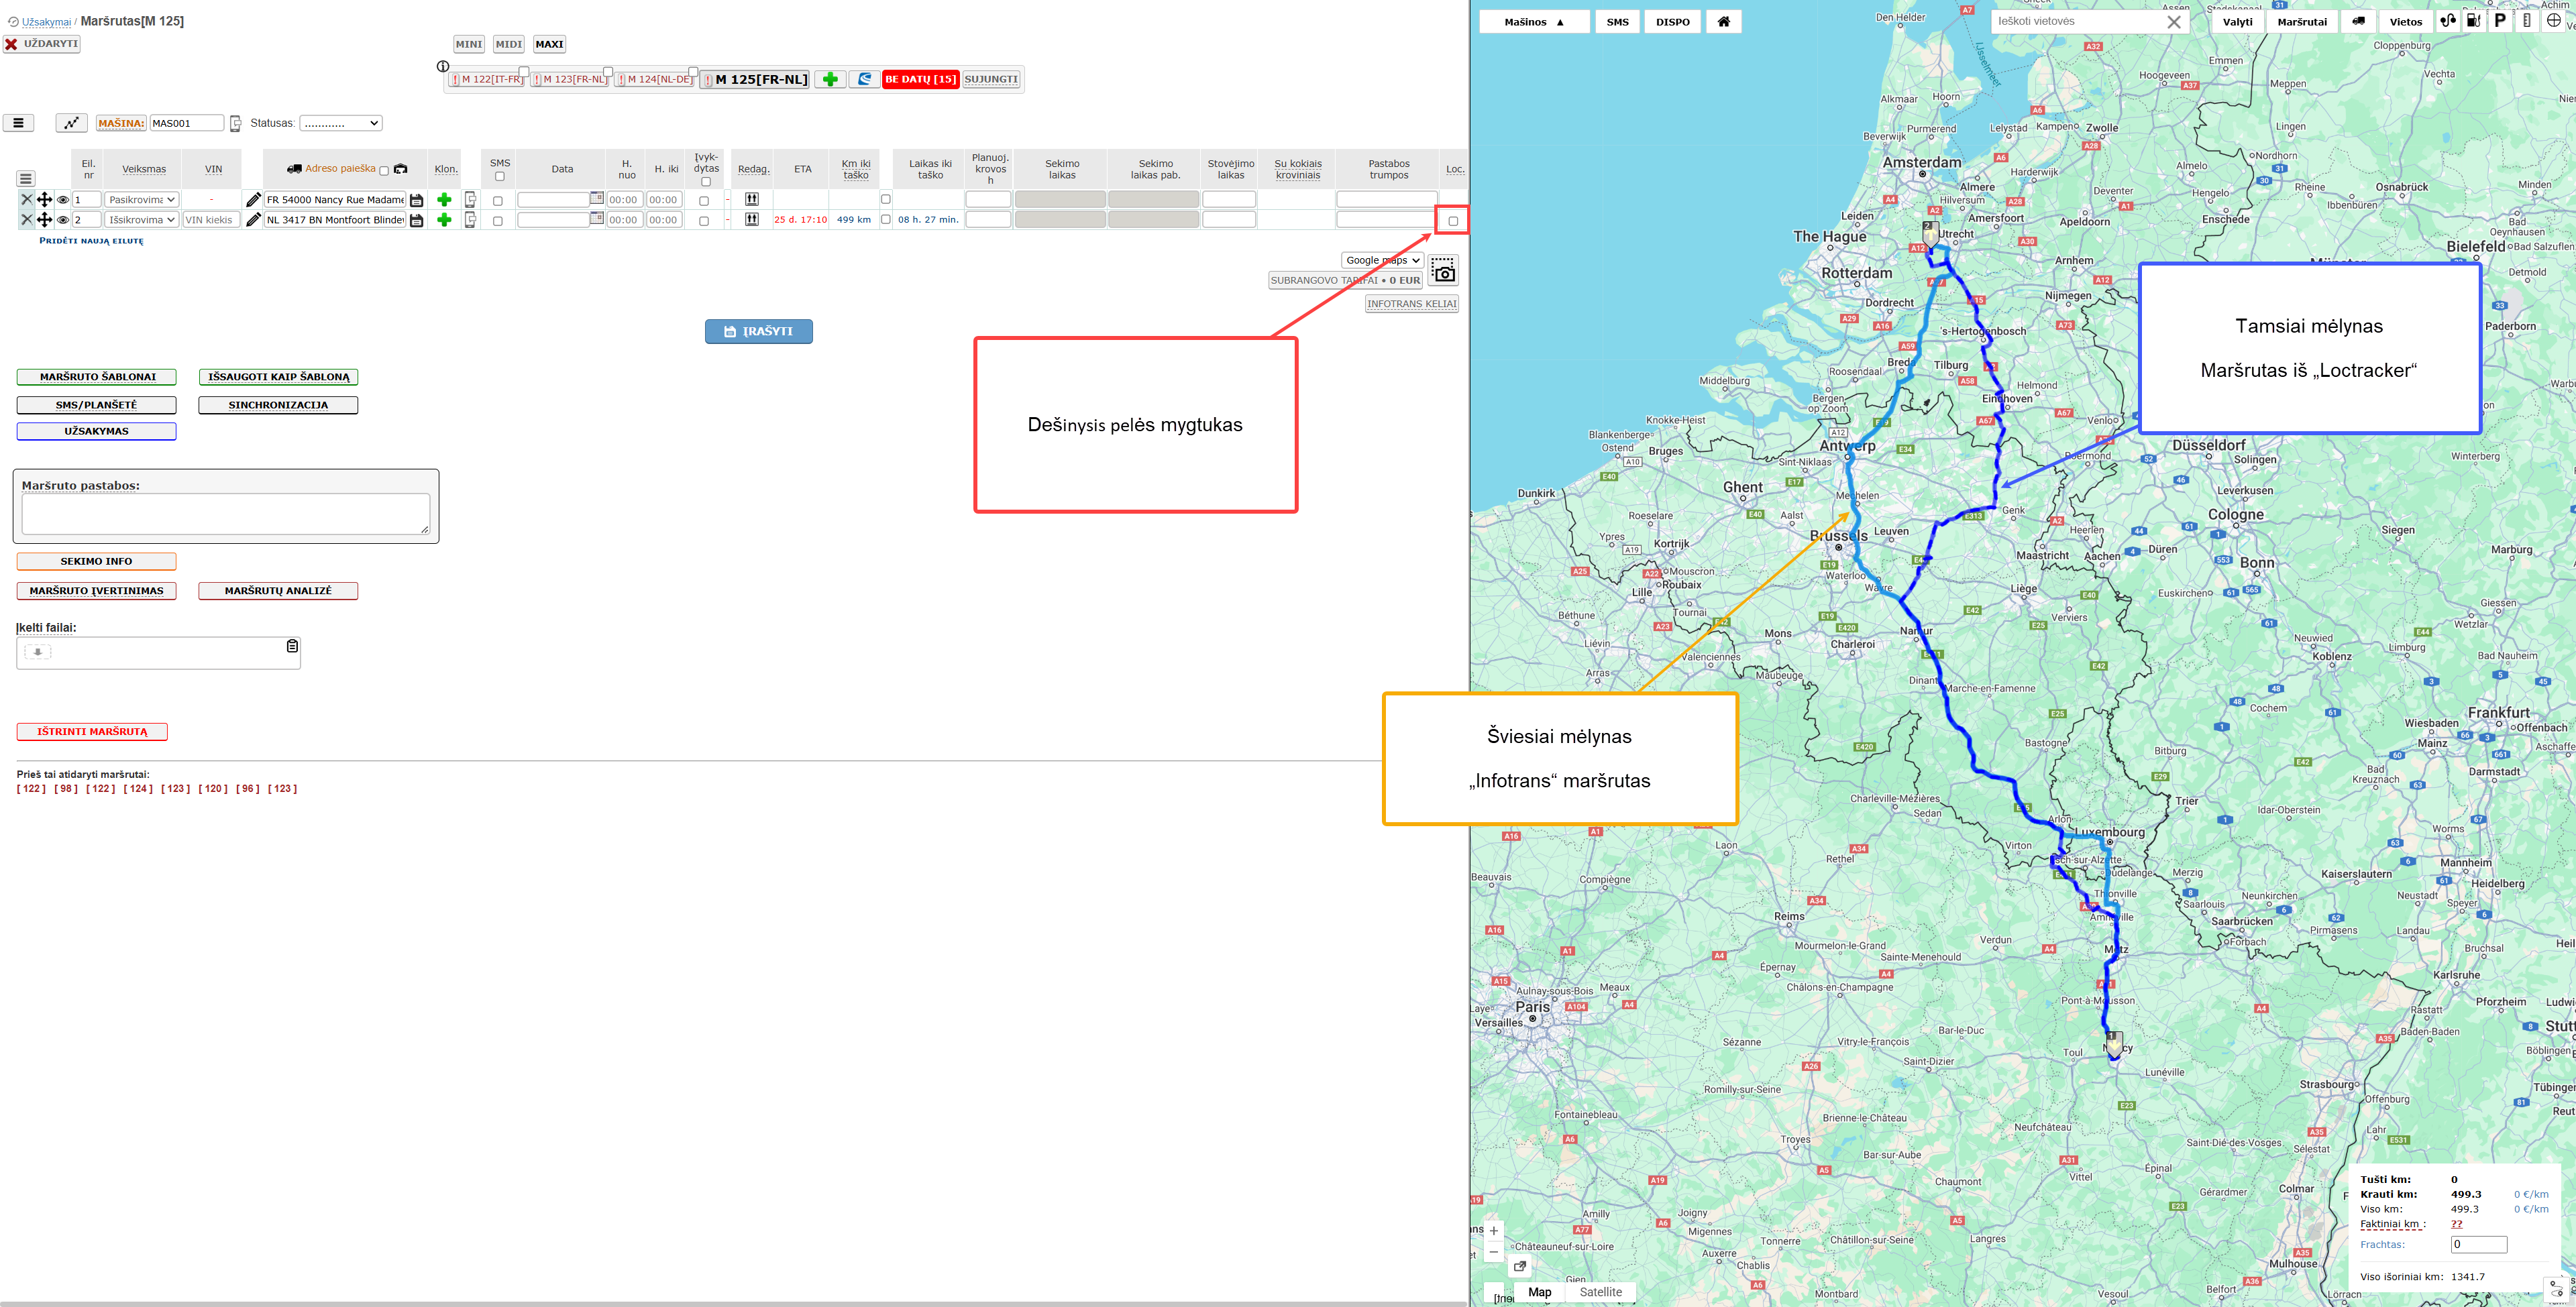Click the Frachtas value input field
Viewport: 2576px width, 1307px height.
[2479, 1245]
